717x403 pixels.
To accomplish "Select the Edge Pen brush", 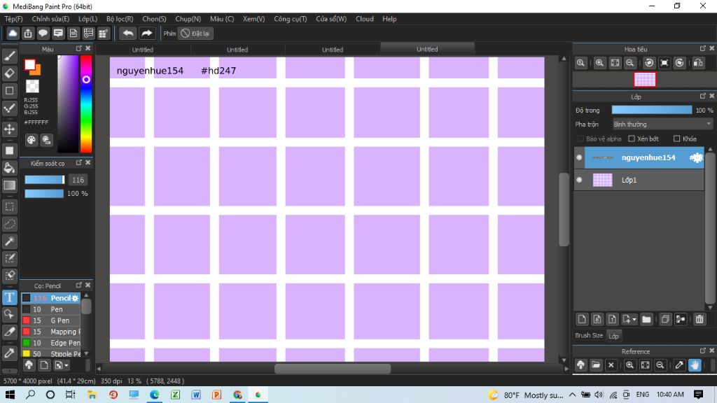I will coord(51,343).
